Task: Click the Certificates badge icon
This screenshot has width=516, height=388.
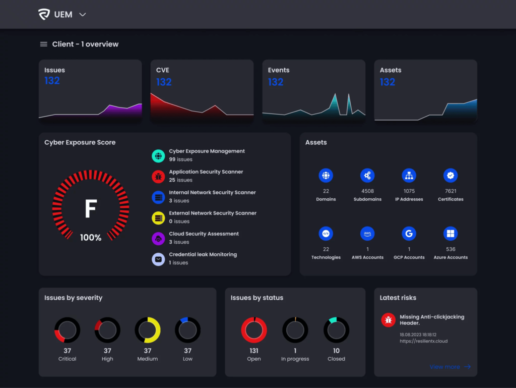Action: tap(450, 176)
